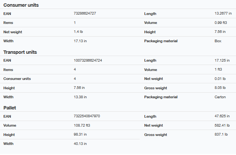Screen dimensions: 236x155
Task: Click the Consumer units row label
Action: tap(17, 79)
